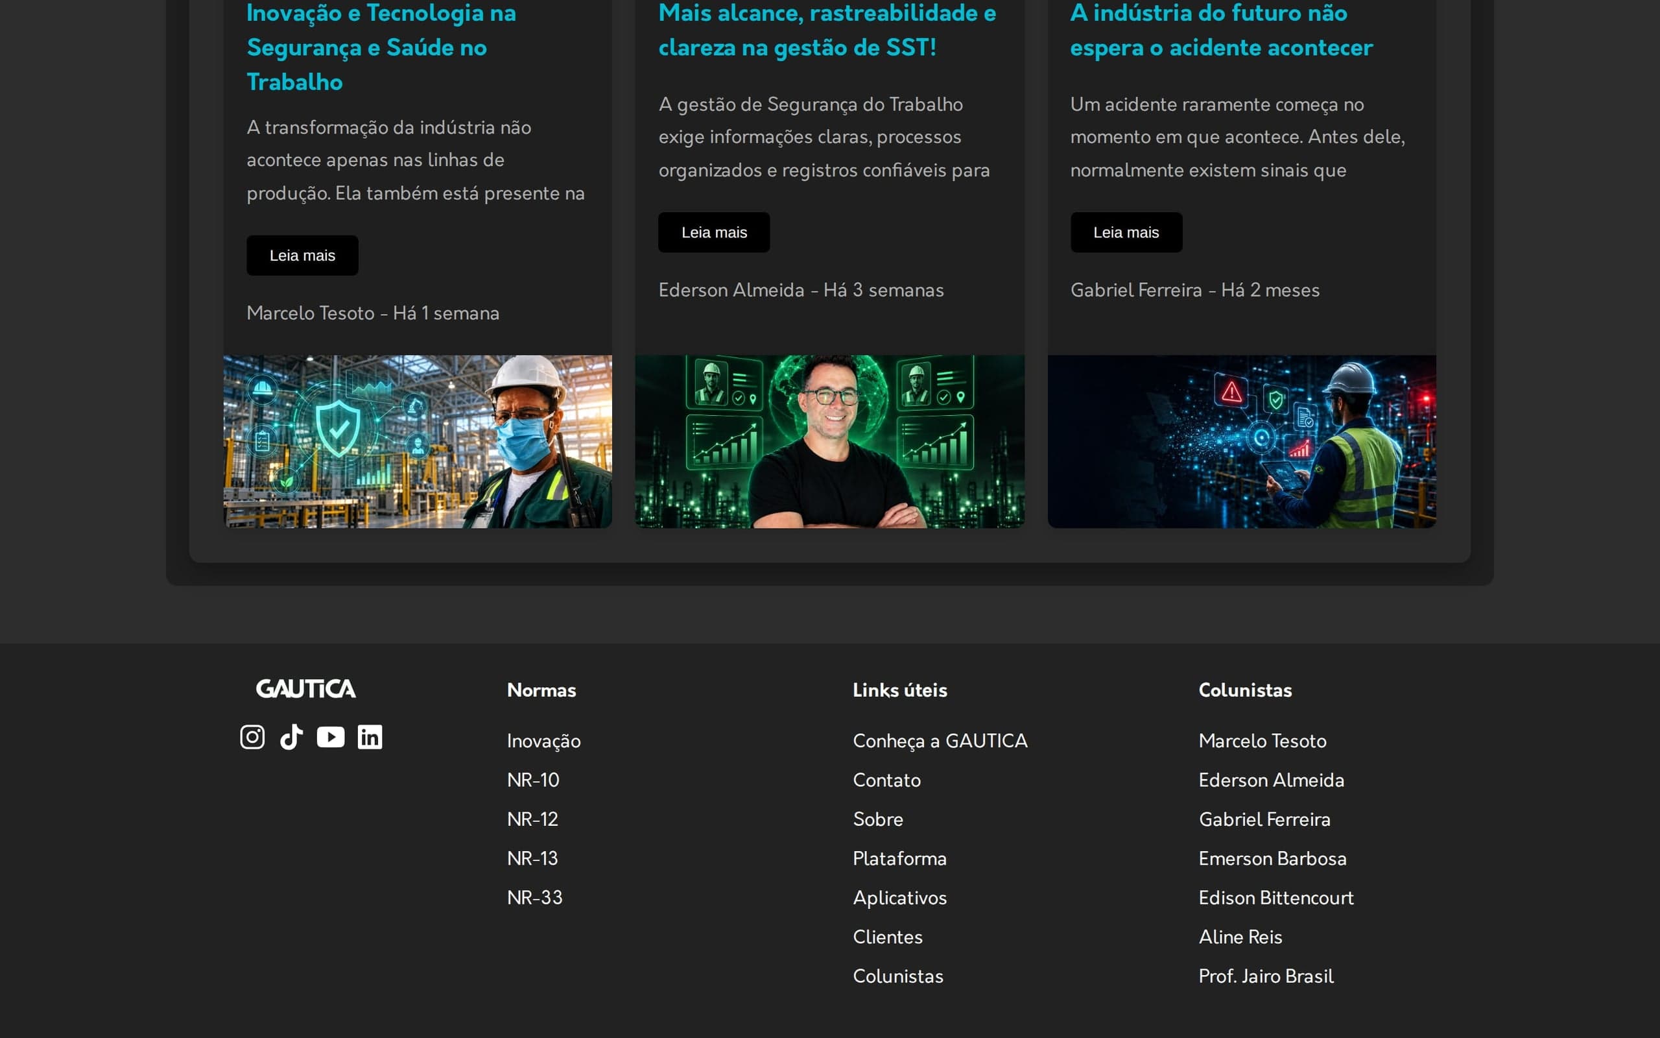Click Leia mais for Ederson Almeida's article
Viewport: 1660px width, 1038px height.
click(x=714, y=232)
